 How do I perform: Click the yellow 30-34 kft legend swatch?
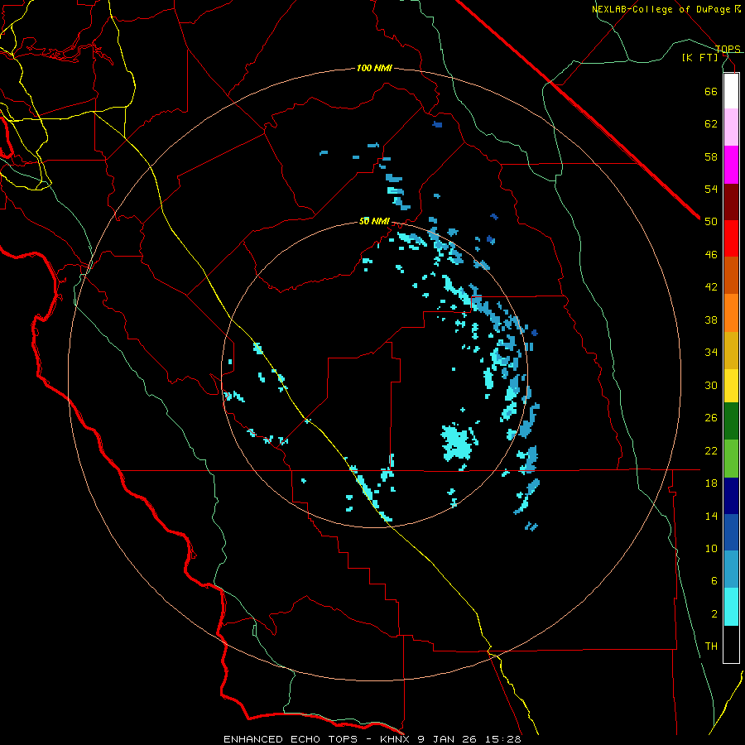pos(731,386)
